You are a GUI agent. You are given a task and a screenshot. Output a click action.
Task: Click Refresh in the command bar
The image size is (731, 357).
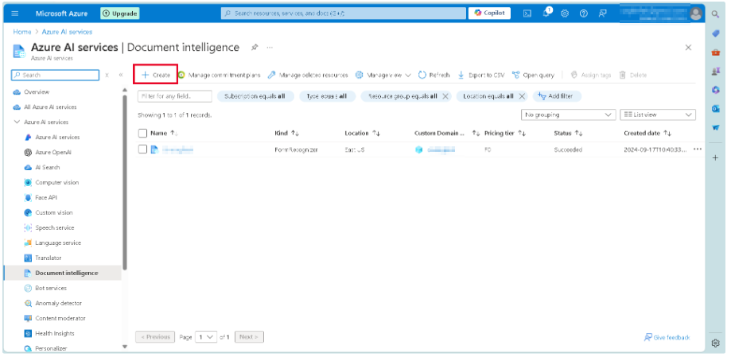[434, 75]
